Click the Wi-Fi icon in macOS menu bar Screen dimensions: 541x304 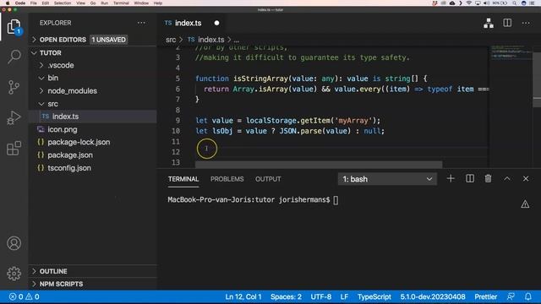click(x=468, y=3)
